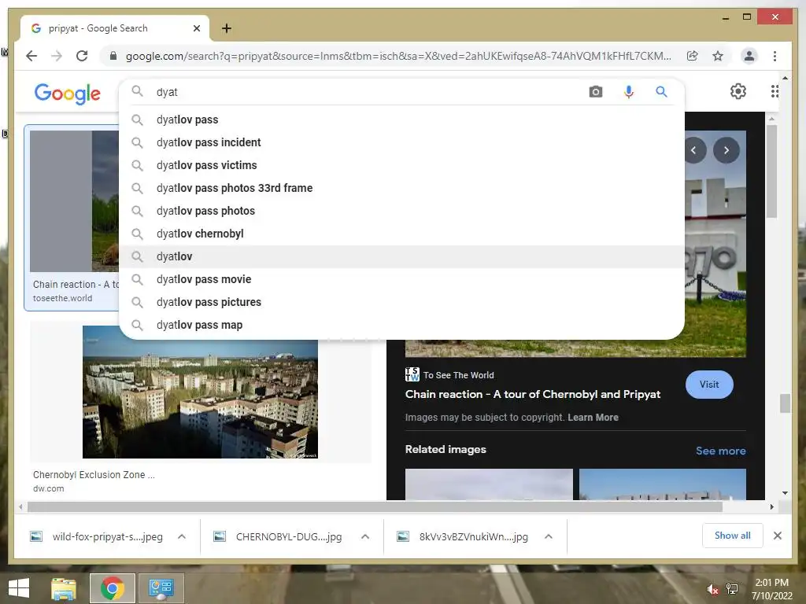Click the muted volume tray icon
Image resolution: width=806 pixels, height=604 pixels.
click(x=712, y=589)
